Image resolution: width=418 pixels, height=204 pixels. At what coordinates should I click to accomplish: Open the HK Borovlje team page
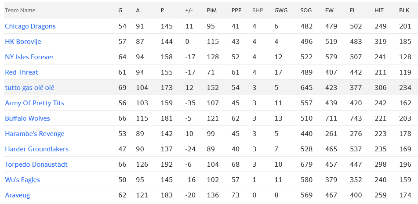click(23, 42)
